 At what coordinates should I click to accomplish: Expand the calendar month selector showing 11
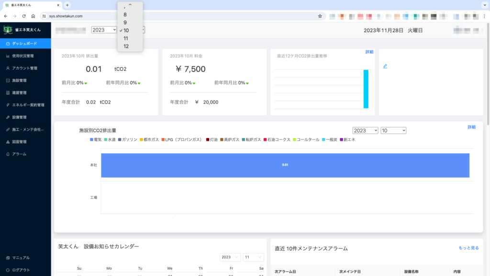point(253,257)
